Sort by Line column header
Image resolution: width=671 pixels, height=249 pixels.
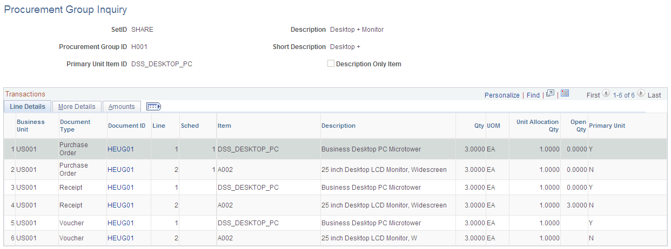click(x=159, y=126)
